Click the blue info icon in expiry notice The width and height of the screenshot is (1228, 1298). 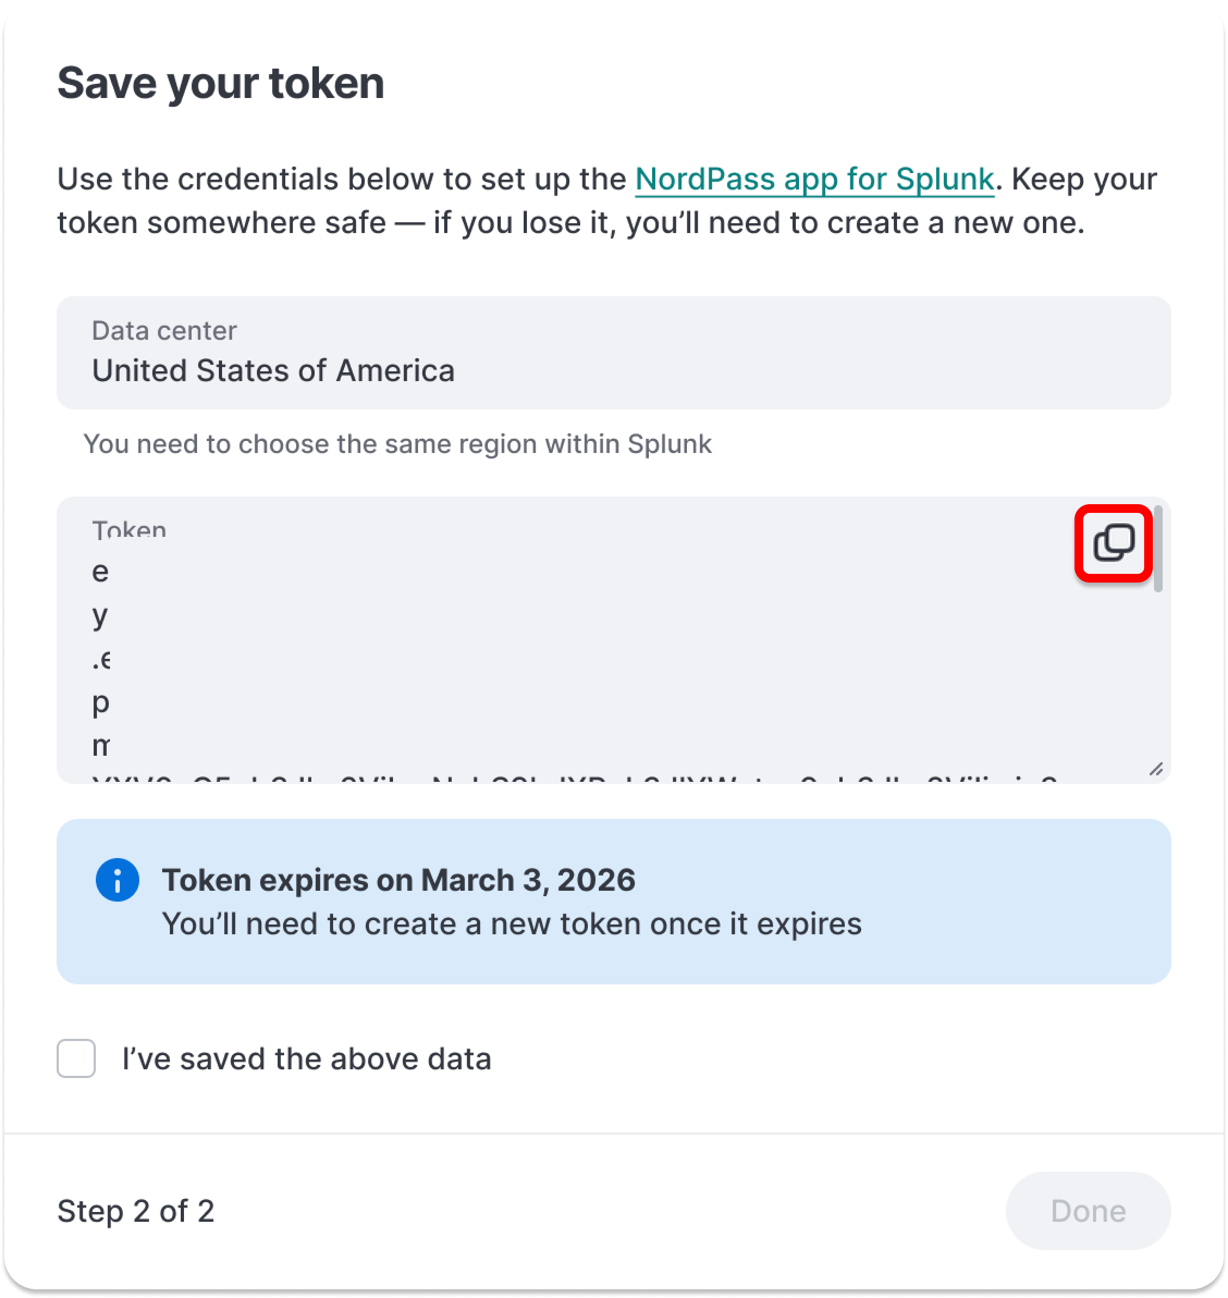(x=117, y=879)
